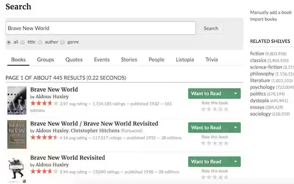Select the 'all' search radio button
The width and height of the screenshot is (294, 184).
tap(9, 42)
